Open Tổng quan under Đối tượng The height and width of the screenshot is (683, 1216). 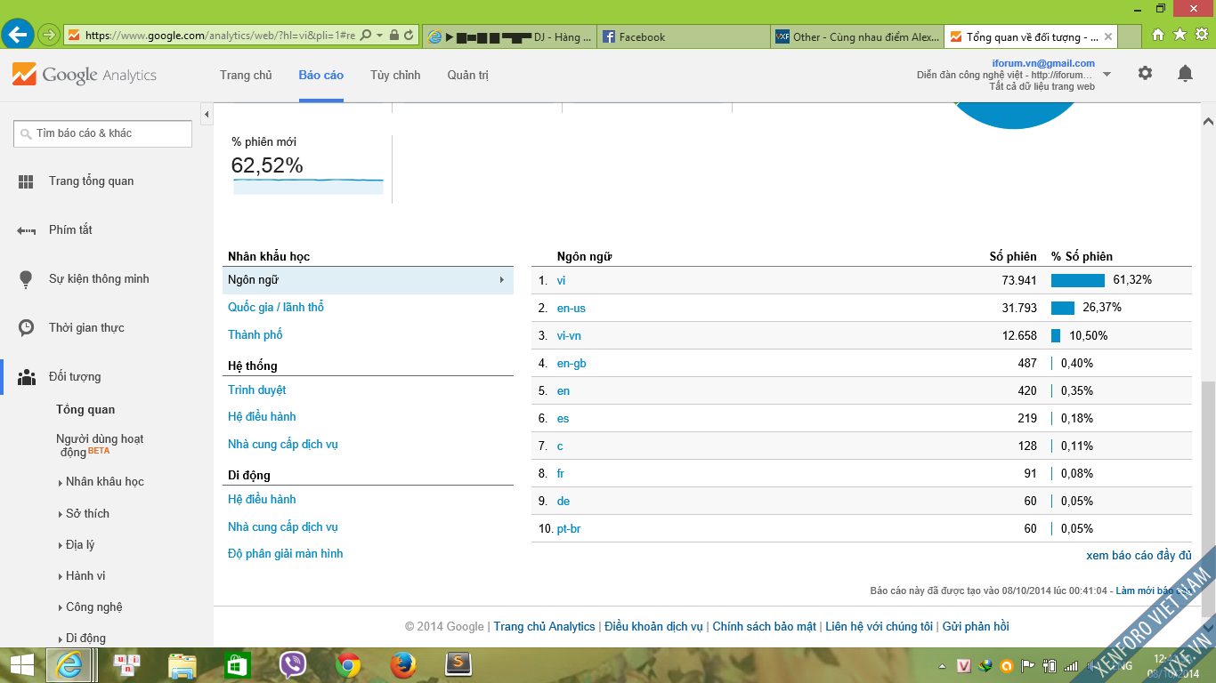click(x=85, y=410)
